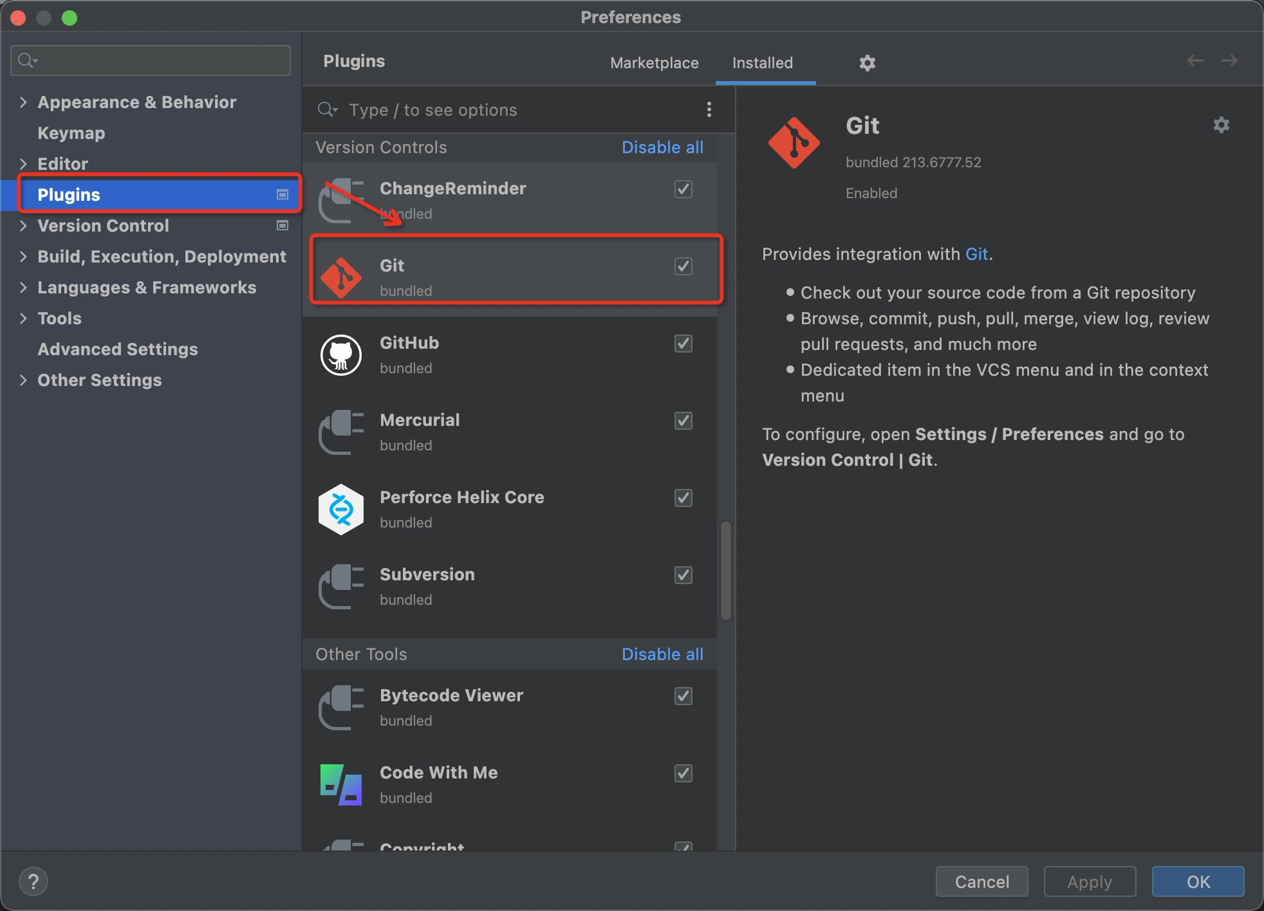Toggle the GitHub plugin checkbox
This screenshot has width=1264, height=911.
(x=683, y=344)
